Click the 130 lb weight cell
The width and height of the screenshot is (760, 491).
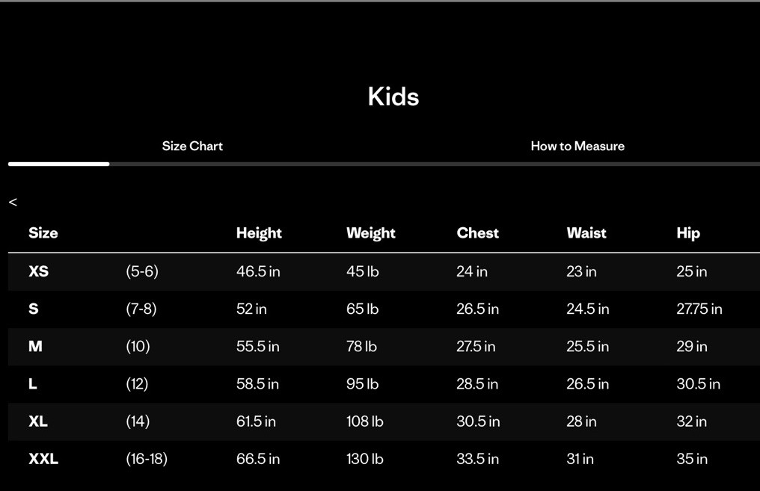pyautogui.click(x=364, y=459)
